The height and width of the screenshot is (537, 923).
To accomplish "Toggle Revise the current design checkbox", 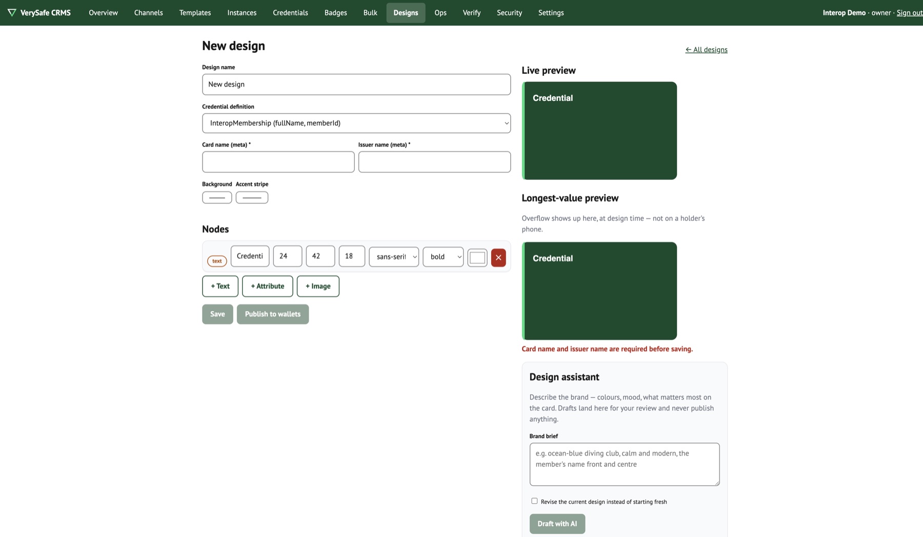I will click(x=534, y=501).
